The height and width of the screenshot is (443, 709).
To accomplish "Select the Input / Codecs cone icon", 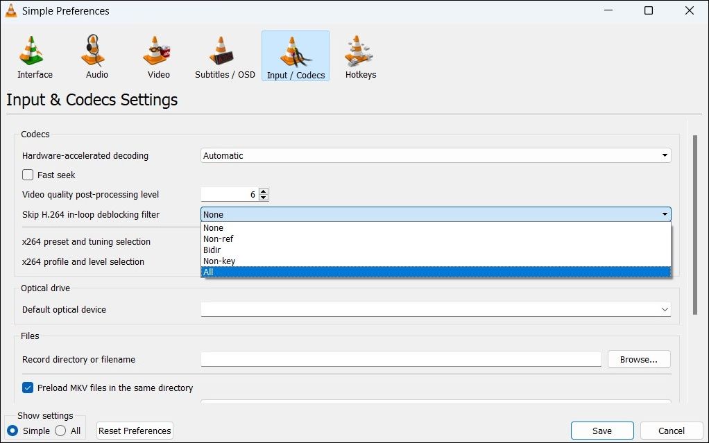I will point(296,51).
